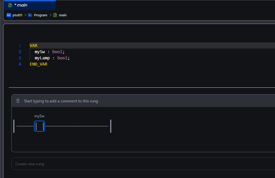Click the mySw label above the contact
Image resolution: width=275 pixels, height=178 pixels.
(x=39, y=116)
